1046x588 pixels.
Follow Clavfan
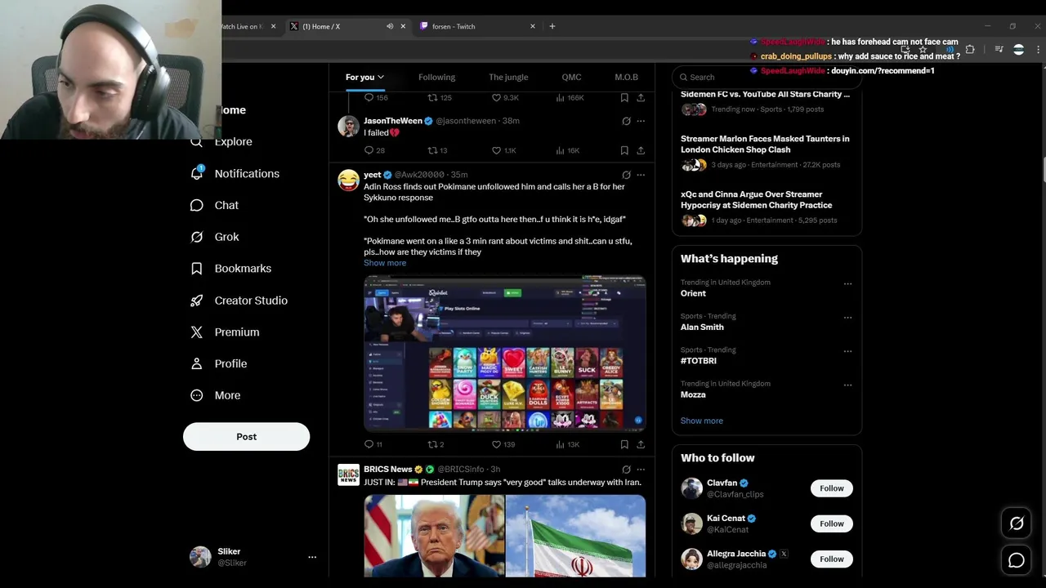(831, 488)
